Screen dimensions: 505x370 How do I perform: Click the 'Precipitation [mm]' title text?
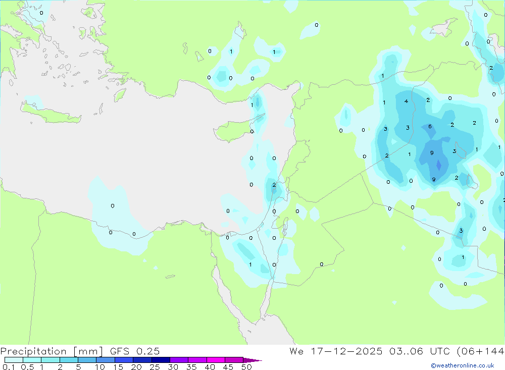[52, 351]
